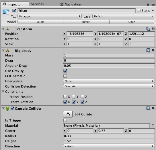Open the Tag dropdown showing Untagged

pos(50,16)
